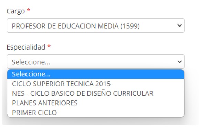Select the PRIMER CICLO option
Viewport: 199px width, 127px height.
[96, 113]
